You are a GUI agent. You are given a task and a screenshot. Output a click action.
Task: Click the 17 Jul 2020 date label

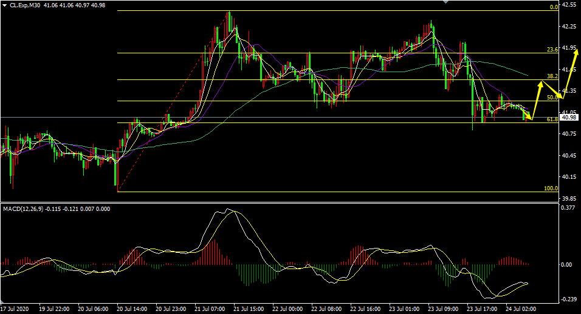[15, 309]
